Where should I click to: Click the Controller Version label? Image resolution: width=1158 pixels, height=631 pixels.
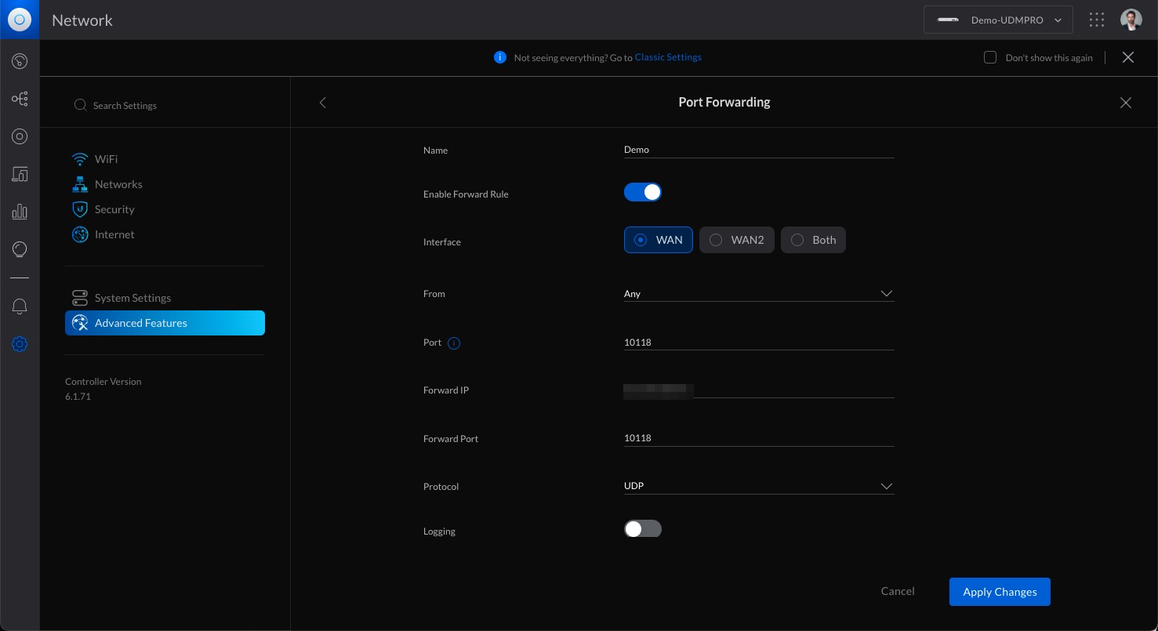coord(103,382)
